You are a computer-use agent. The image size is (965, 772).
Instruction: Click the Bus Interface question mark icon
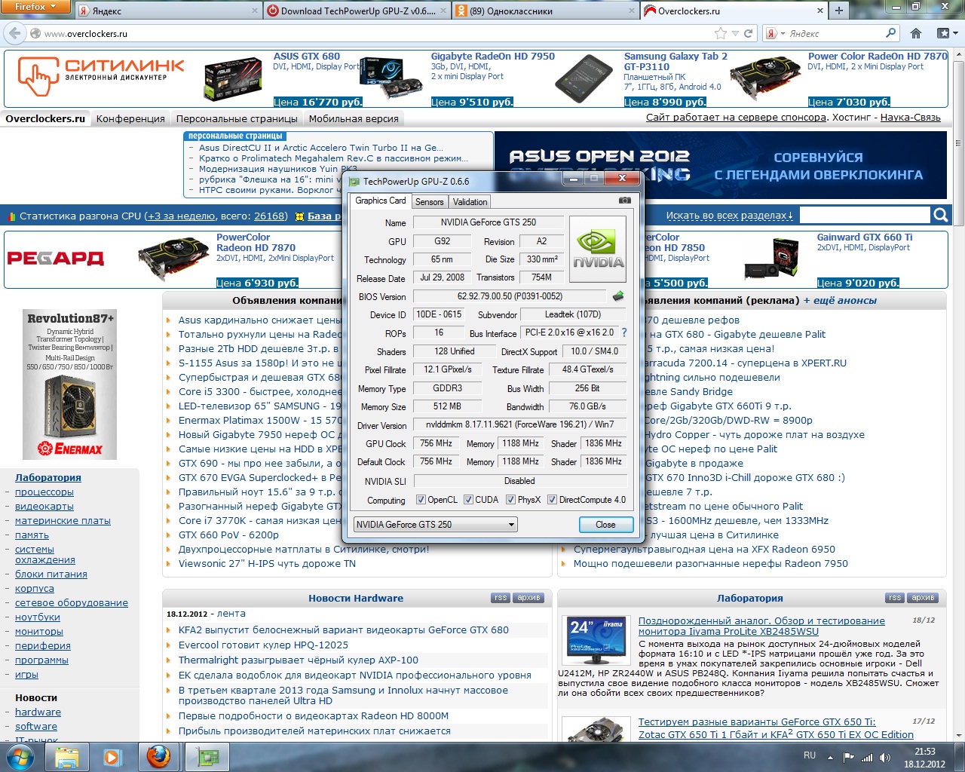coord(623,332)
